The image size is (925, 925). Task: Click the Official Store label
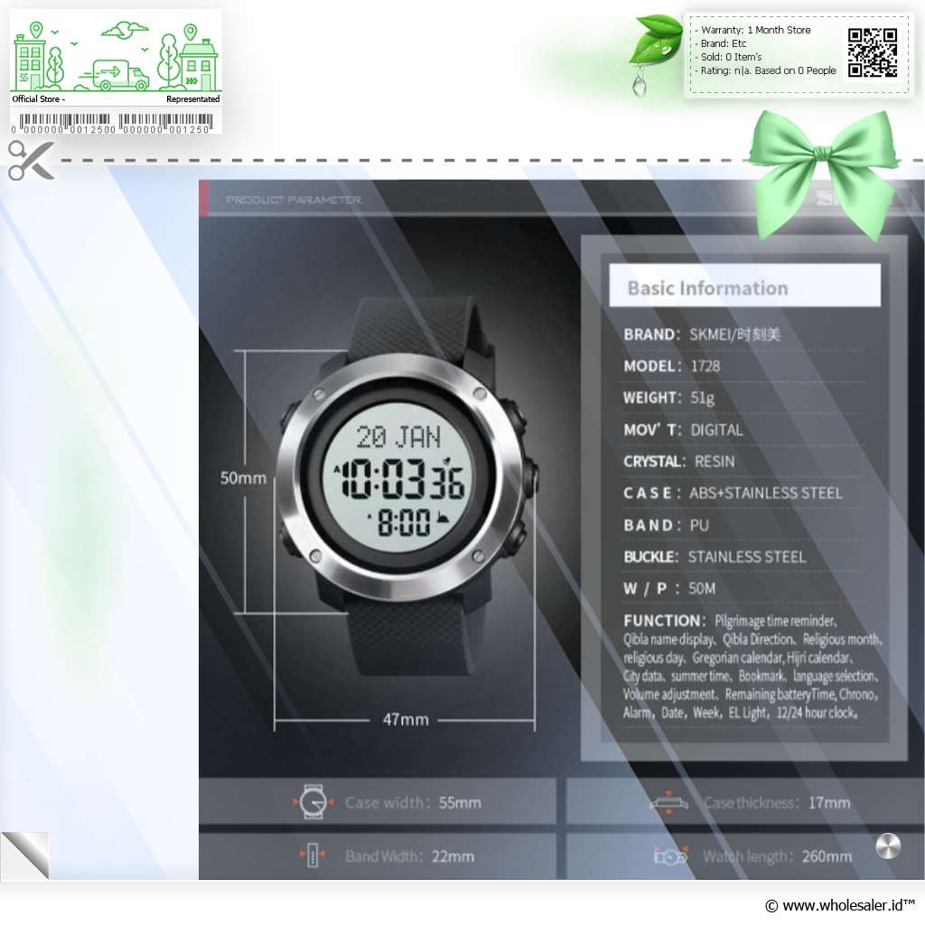pyautogui.click(x=38, y=99)
